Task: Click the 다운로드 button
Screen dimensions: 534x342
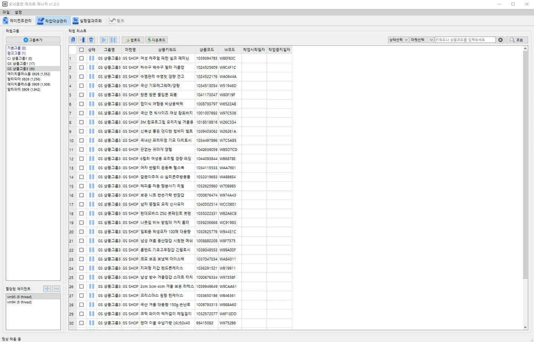Action: (156, 40)
